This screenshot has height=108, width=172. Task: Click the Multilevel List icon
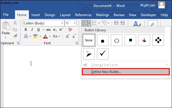pos(104,23)
